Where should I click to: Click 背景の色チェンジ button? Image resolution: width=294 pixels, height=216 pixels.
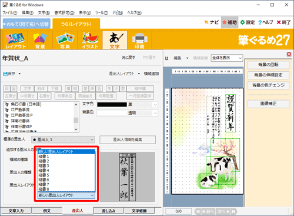[x=268, y=85]
